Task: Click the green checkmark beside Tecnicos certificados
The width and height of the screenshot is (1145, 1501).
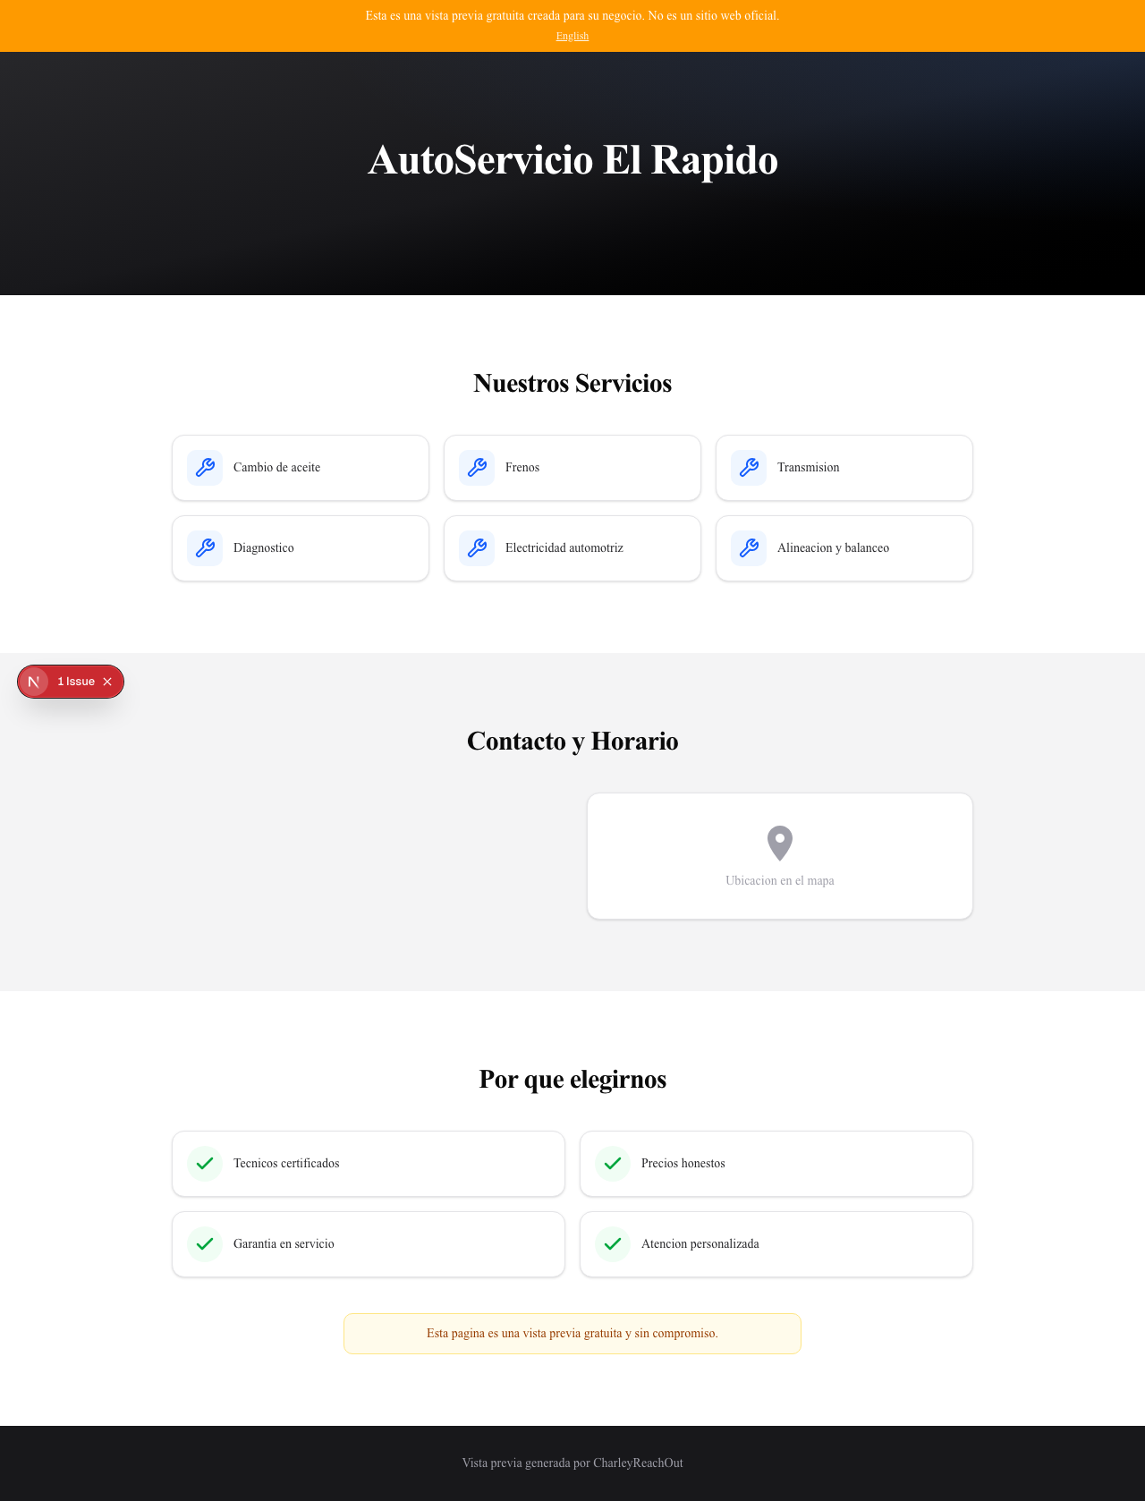Action: pyautogui.click(x=205, y=1164)
